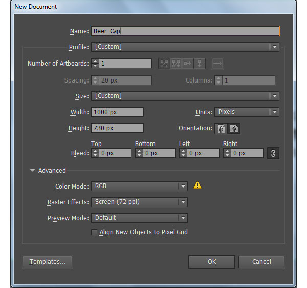Screen dimensions: 307x288
Task: Adjust the Right bleed stepper
Action: click(x=227, y=153)
